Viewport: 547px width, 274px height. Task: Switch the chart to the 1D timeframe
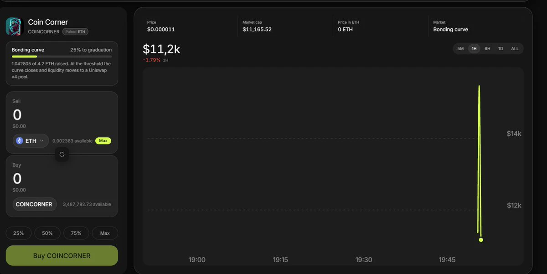[x=501, y=48]
